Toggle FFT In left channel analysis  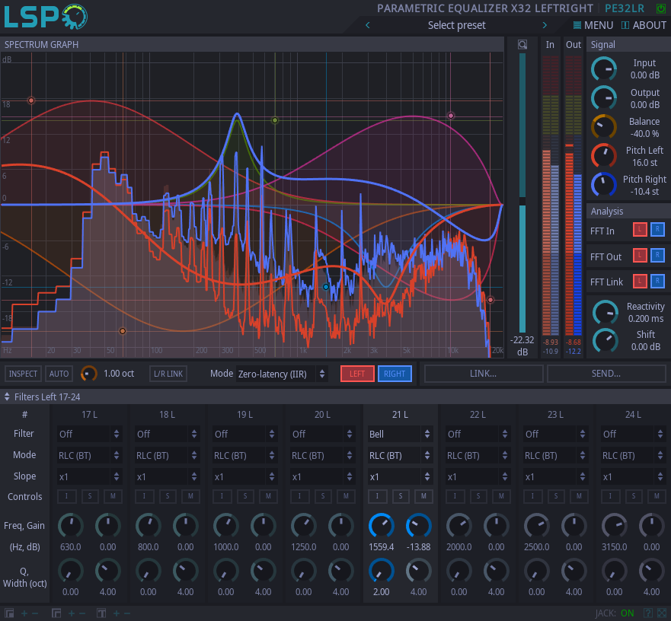pos(640,231)
